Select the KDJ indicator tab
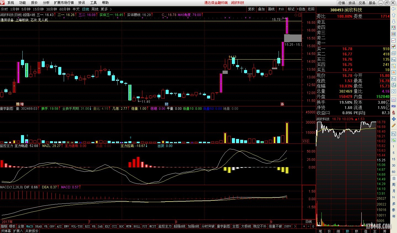This screenshot has width=397, height=233. coord(107,226)
